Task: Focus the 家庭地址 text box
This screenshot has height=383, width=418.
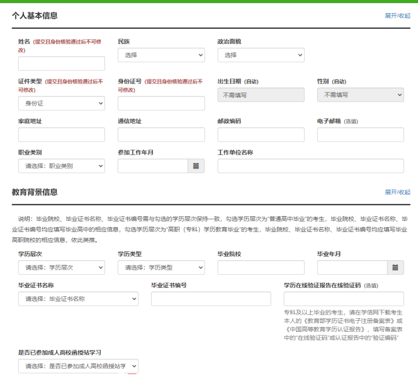Action: click(x=61, y=135)
